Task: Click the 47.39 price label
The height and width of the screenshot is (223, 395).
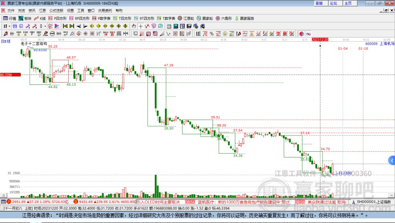Action: [169, 65]
